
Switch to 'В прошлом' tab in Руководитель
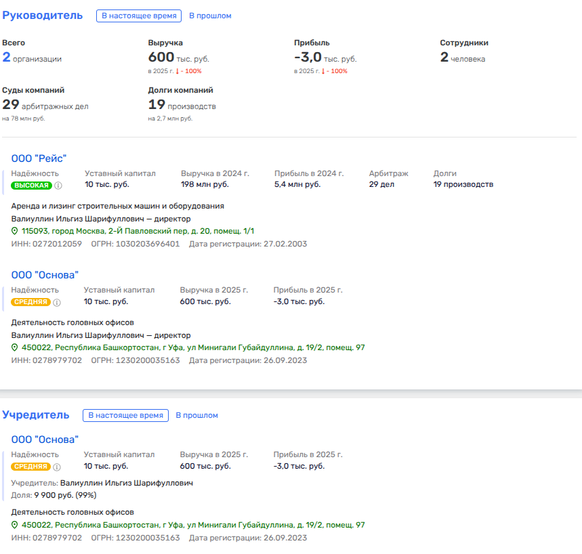[209, 16]
